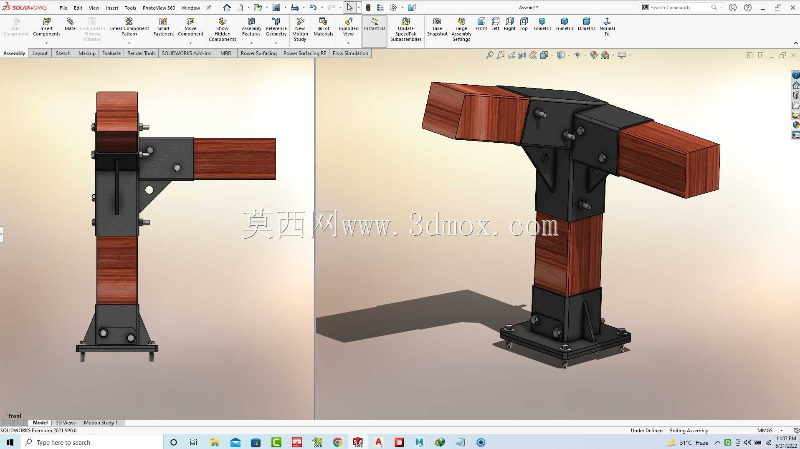Click the Save icon

[276, 8]
